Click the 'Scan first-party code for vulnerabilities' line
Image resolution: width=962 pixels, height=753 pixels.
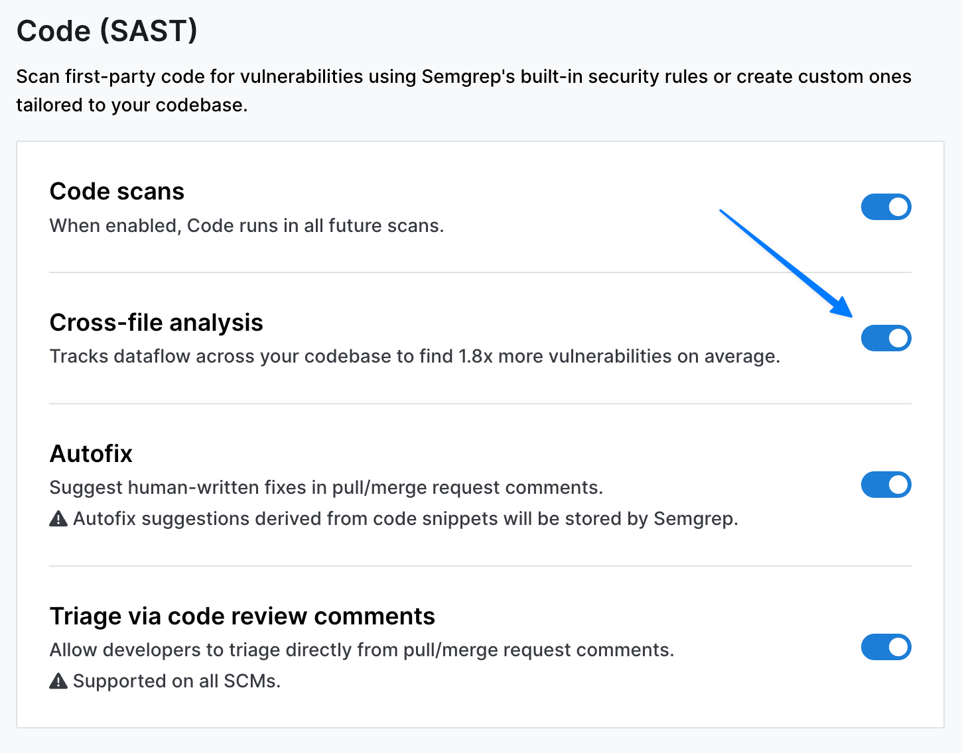coord(463,77)
